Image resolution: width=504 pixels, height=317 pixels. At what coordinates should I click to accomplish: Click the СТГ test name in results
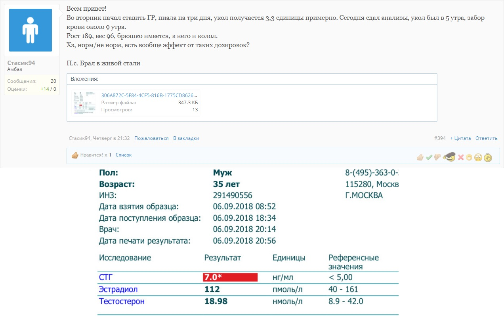point(105,277)
